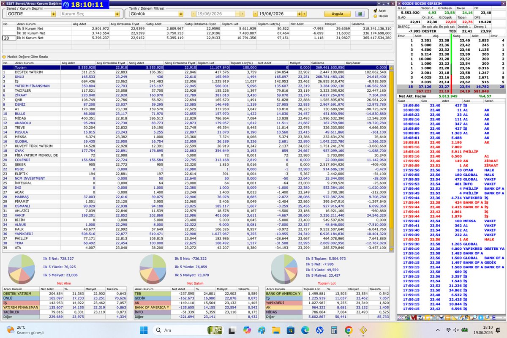Select the YATIRIM FİNANSMAN row
507x338 pixels.
click(194, 86)
